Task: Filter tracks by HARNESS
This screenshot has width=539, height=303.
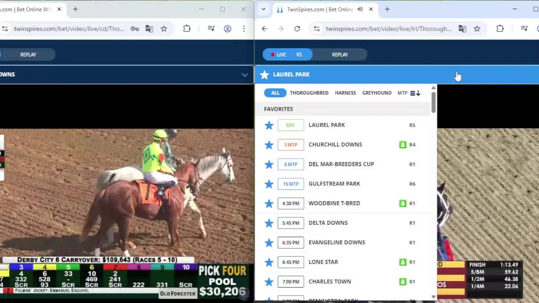Action: pos(345,93)
